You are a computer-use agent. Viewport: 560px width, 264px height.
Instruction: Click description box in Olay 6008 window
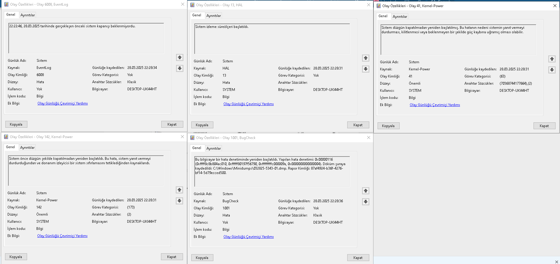pos(86,38)
